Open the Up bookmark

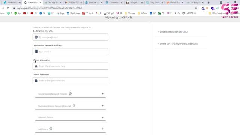pyautogui.click(x=18, y=13)
